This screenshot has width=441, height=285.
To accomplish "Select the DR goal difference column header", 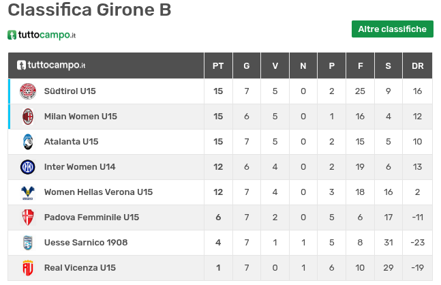I will (418, 66).
